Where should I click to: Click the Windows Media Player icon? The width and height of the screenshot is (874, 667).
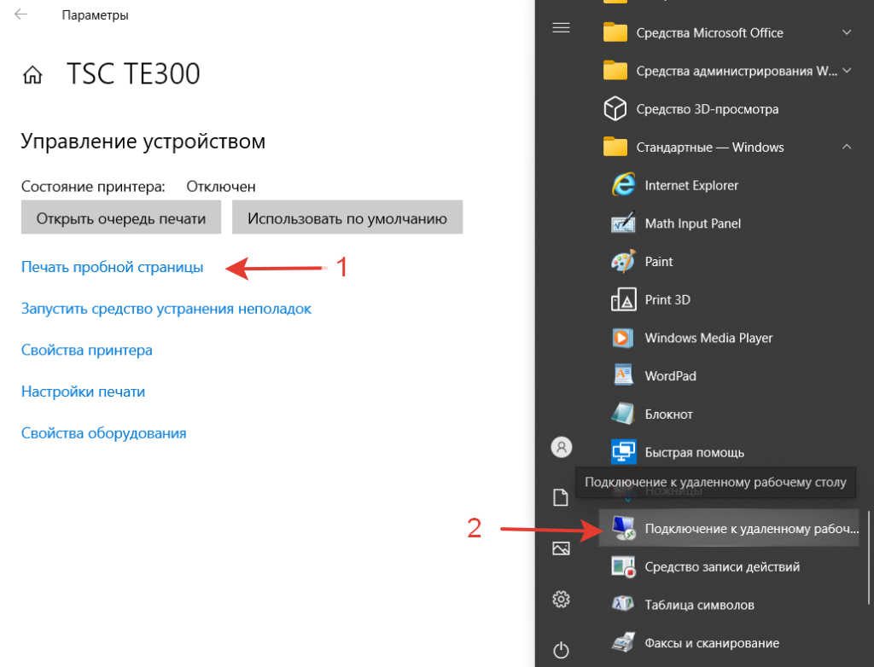[623, 338]
